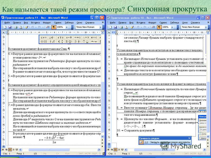
Task: Open Сервис menu in right Word window
Action: (163, 23)
